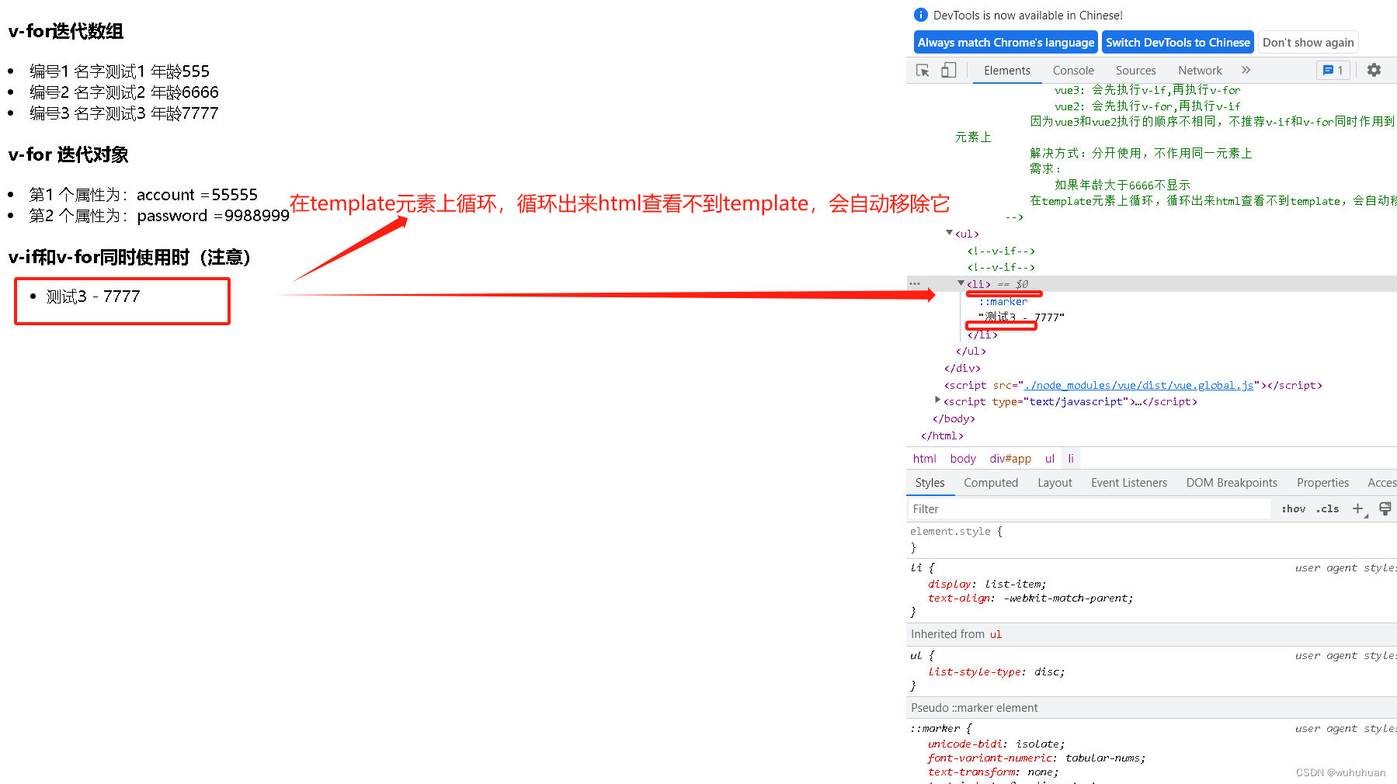1397x784 pixels.
Task: Toggle the .cls classes panel
Action: pos(1328,508)
